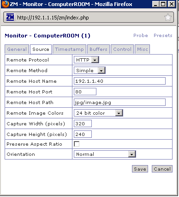Click the 'Preserve Aspect Ratio' label
This screenshot has height=197, width=179.
(34, 144)
